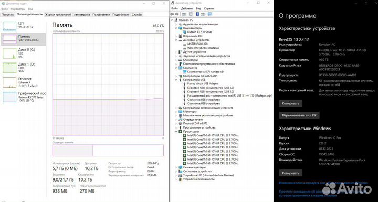Viewport: 378px width, 202px height.
Task: Click Переименовать этот ПК button
Action: 299,115
